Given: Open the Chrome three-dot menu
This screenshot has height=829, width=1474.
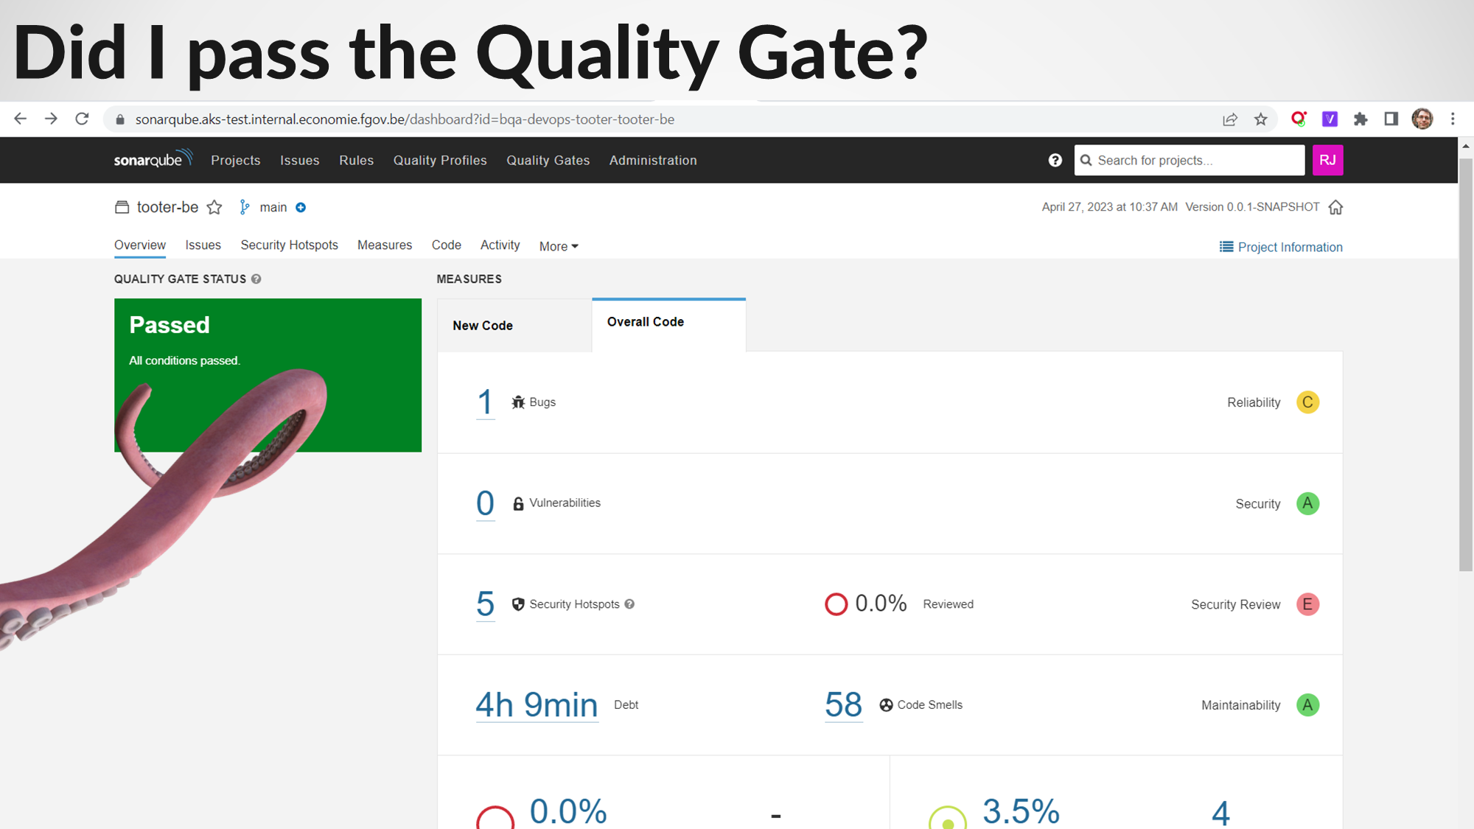Looking at the screenshot, I should [1453, 119].
